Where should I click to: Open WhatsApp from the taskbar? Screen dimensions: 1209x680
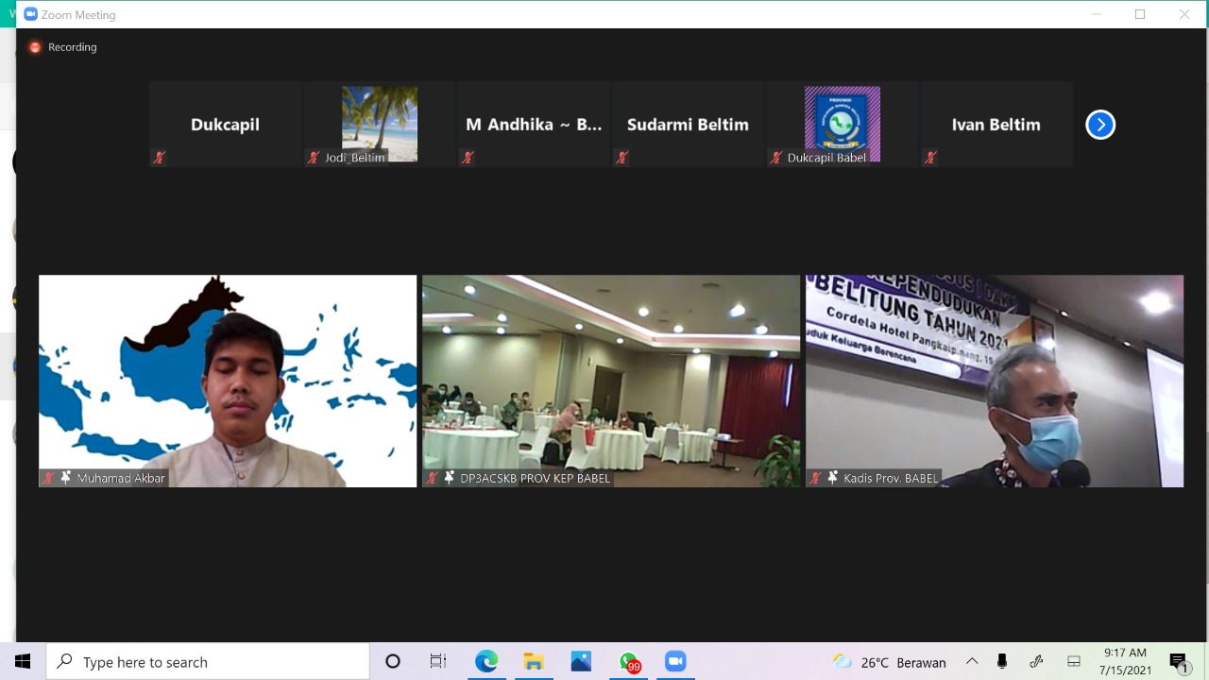628,661
